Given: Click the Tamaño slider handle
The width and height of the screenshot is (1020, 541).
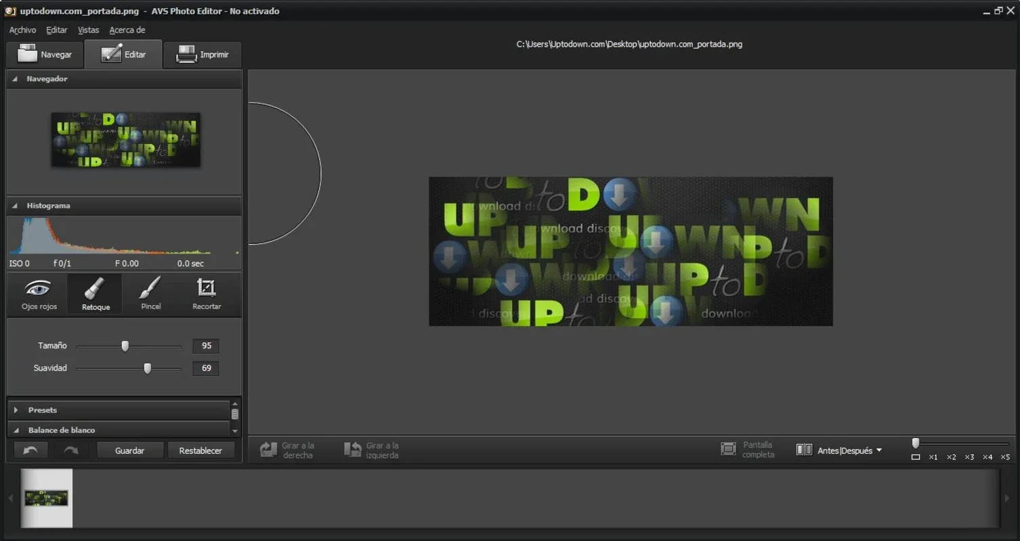Looking at the screenshot, I should click(125, 346).
